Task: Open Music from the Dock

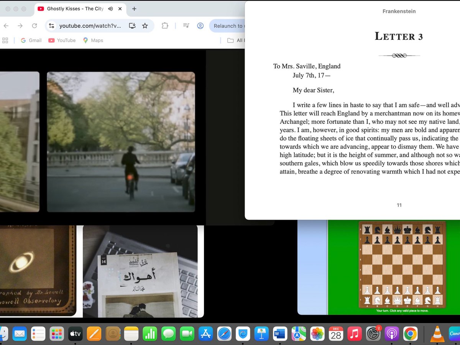Action: 355,334
